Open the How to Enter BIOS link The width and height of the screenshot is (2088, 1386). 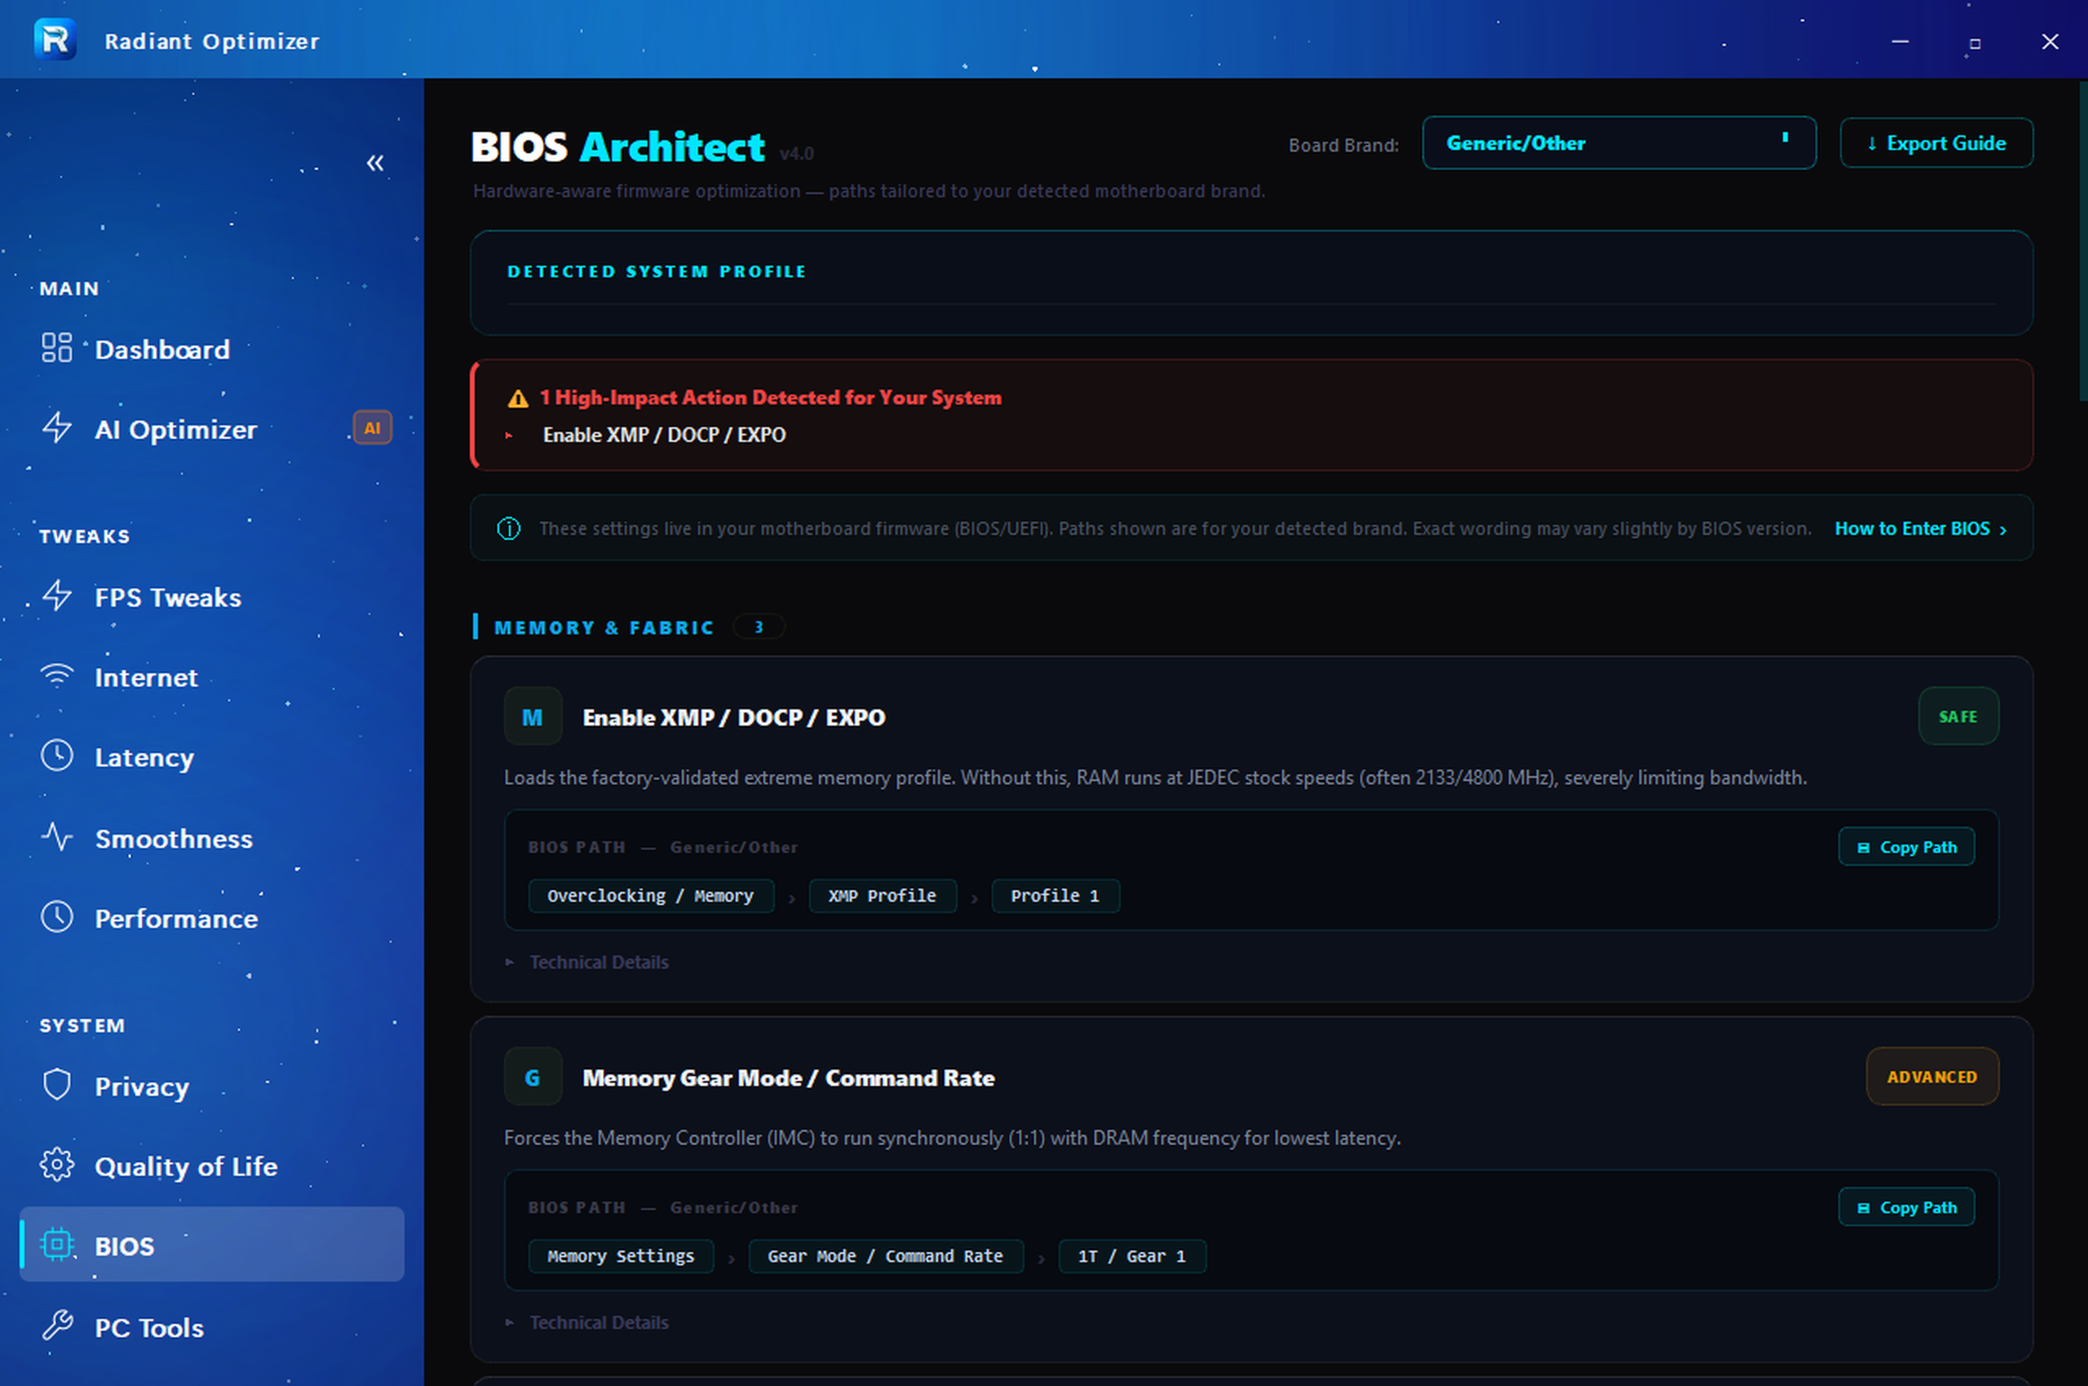(1920, 527)
